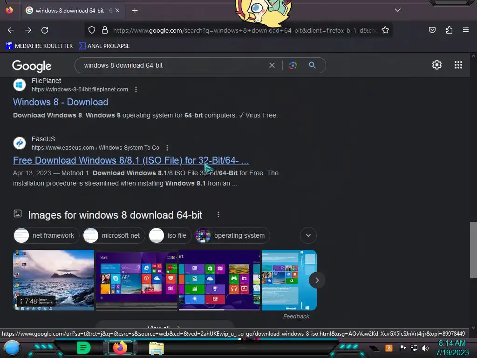Open MEDIAFIRE ROULETTER bookmark
The width and height of the screenshot is (477, 358).
pos(39,46)
